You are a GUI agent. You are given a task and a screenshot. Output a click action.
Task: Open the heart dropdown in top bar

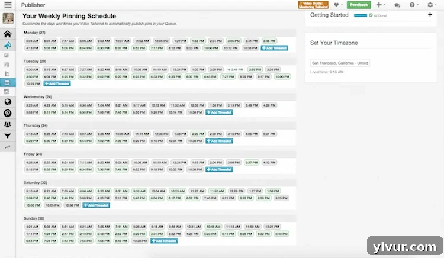[338, 5]
